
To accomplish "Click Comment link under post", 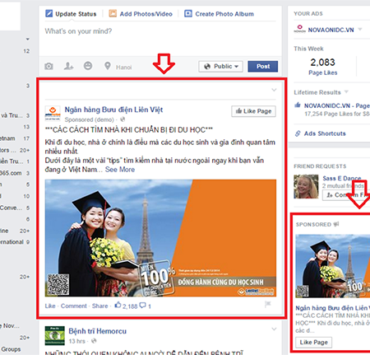I will click(74, 306).
